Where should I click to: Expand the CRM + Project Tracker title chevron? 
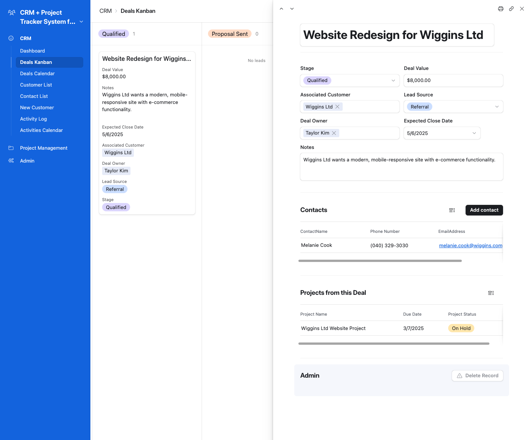pyautogui.click(x=81, y=22)
